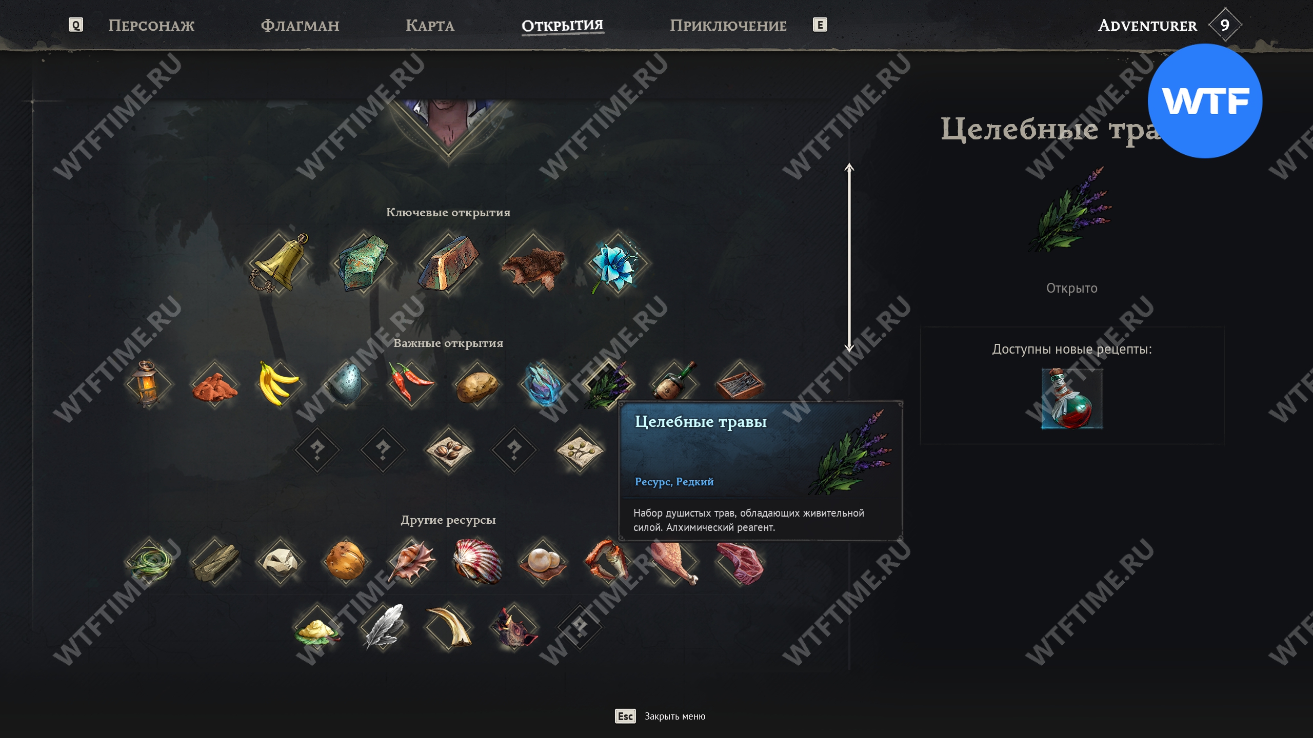The height and width of the screenshot is (738, 1313).
Task: Select the bottle of rum icon
Action: coord(674,381)
